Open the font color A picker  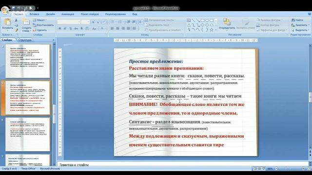(102, 29)
